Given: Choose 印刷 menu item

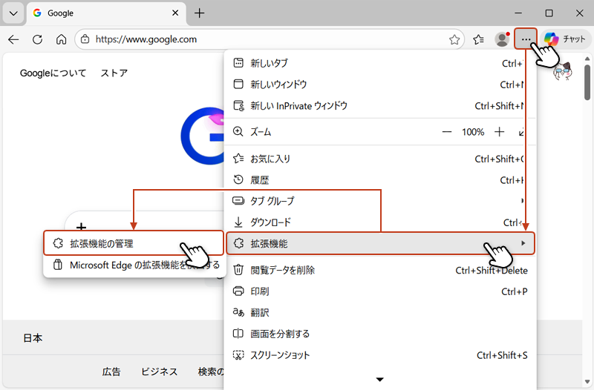Looking at the screenshot, I should pos(380,291).
